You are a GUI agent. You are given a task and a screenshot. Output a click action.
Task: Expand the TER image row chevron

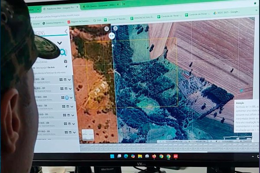click(x=72, y=107)
